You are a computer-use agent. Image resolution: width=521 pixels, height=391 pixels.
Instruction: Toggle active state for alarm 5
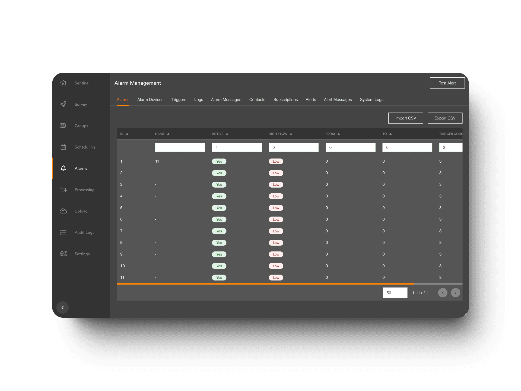(x=219, y=208)
